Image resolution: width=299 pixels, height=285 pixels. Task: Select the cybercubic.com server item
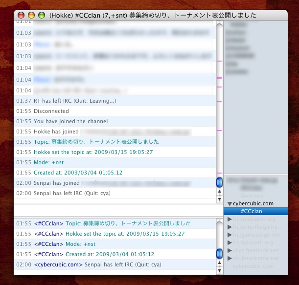(253, 203)
